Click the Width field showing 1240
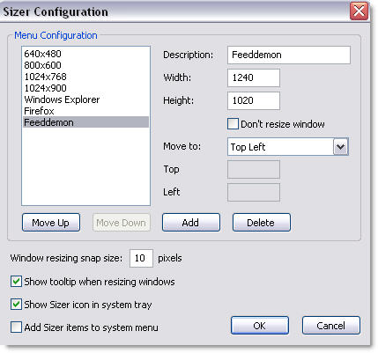 [254, 77]
